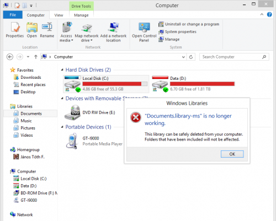Click the address bar computer icon
This screenshot has height=221, width=276.
coord(44,57)
